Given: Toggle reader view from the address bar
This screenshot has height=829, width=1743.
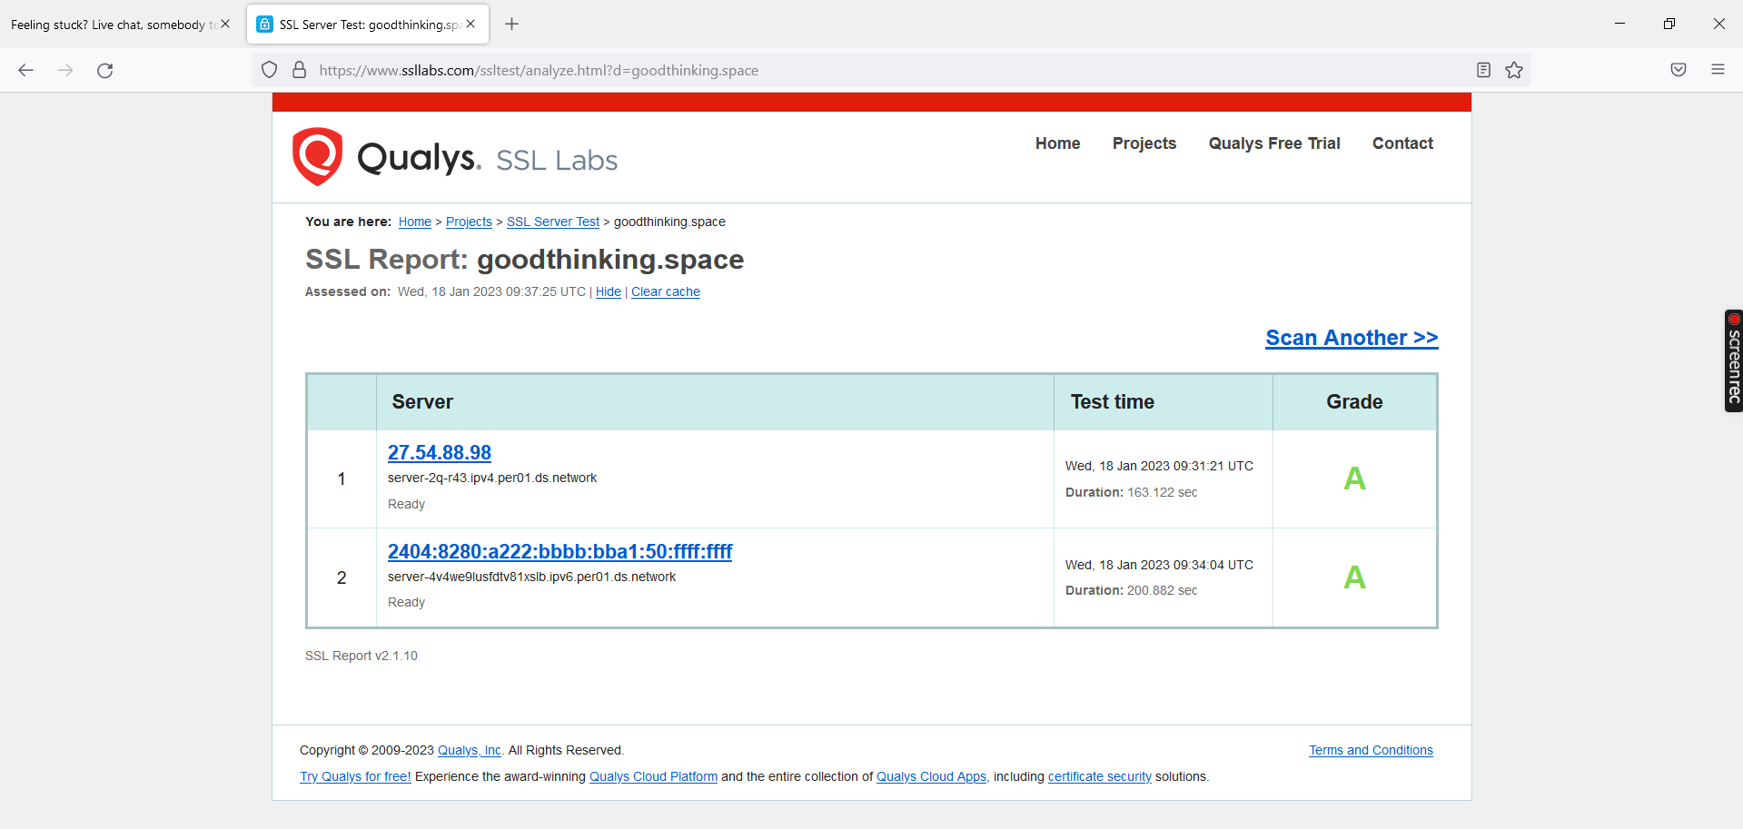Looking at the screenshot, I should pos(1482,69).
